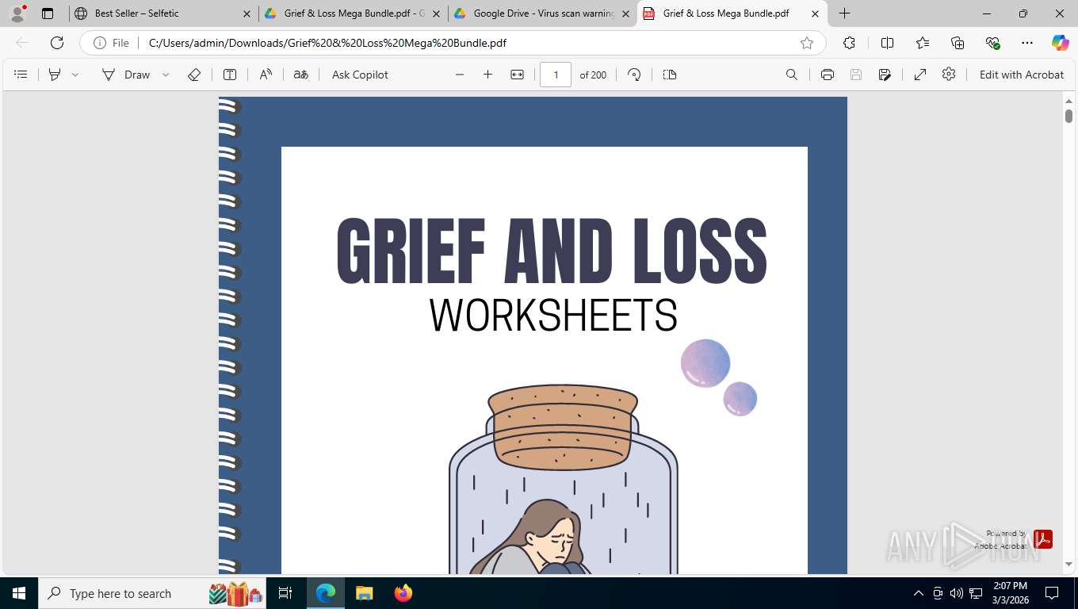The height and width of the screenshot is (609, 1078).
Task: View File site information
Action: click(x=111, y=43)
